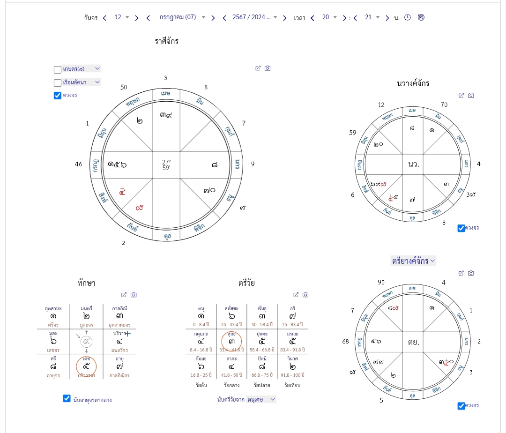Image resolution: width=506 pixels, height=433 pixels.
Task: Click the วัยเทียบ column label
Action: point(292,385)
